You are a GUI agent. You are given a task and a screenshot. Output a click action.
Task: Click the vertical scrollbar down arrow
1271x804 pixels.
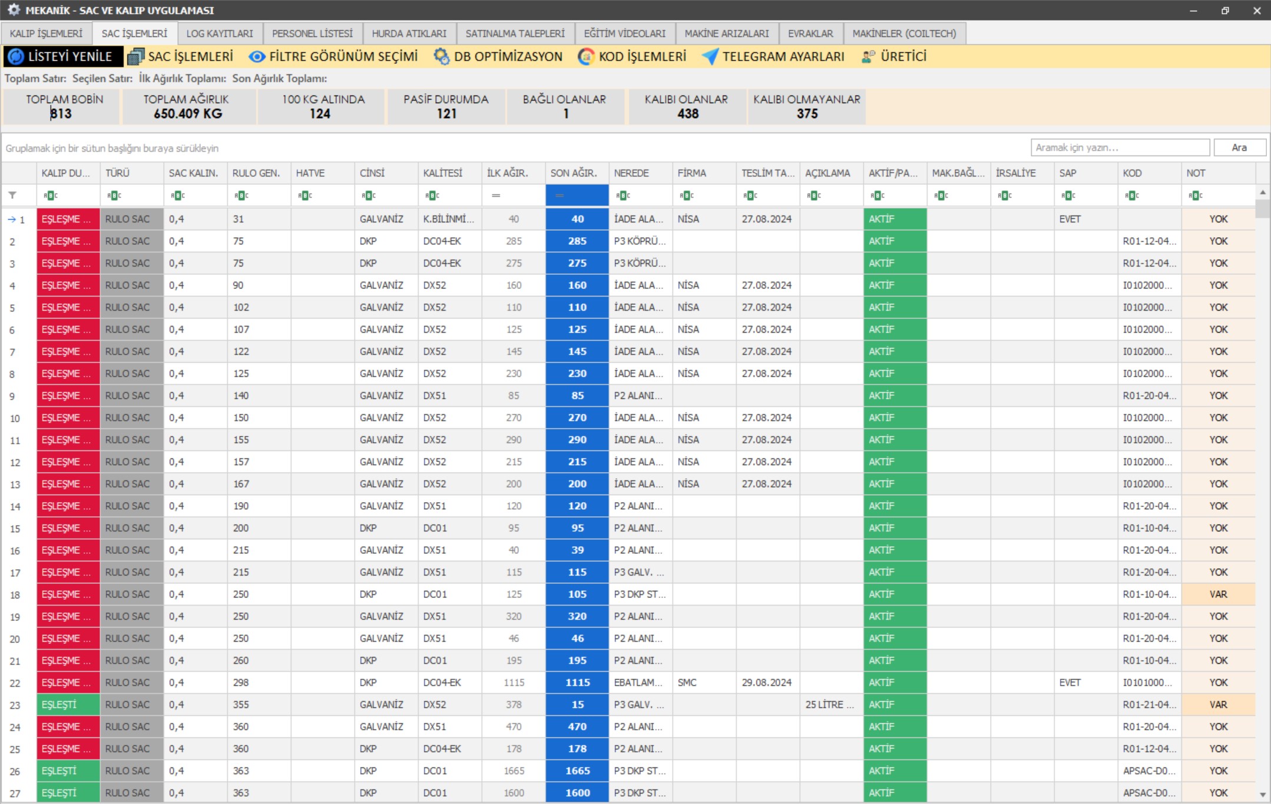tap(1262, 795)
